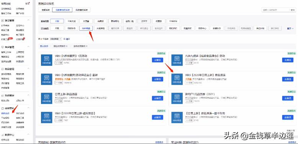This screenshot has height=144, width=298.
Task: Click the 采购管理 section icon in sidebar
Action: (3, 96)
